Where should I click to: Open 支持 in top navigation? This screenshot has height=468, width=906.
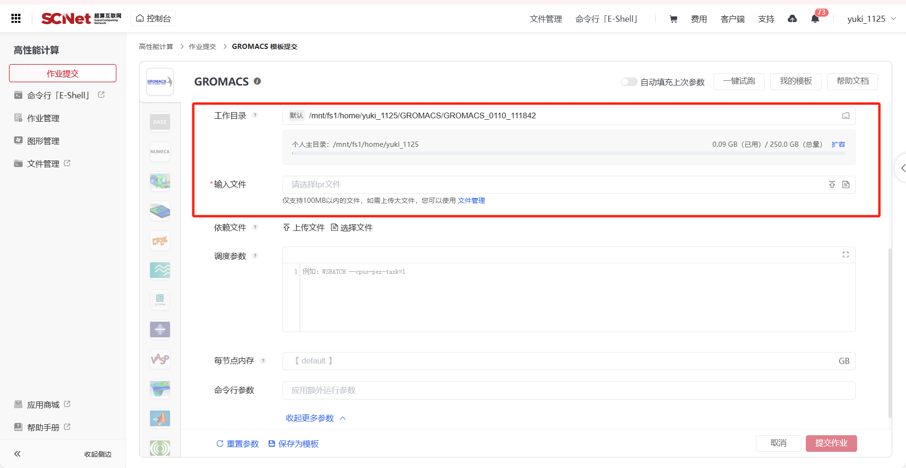click(766, 19)
